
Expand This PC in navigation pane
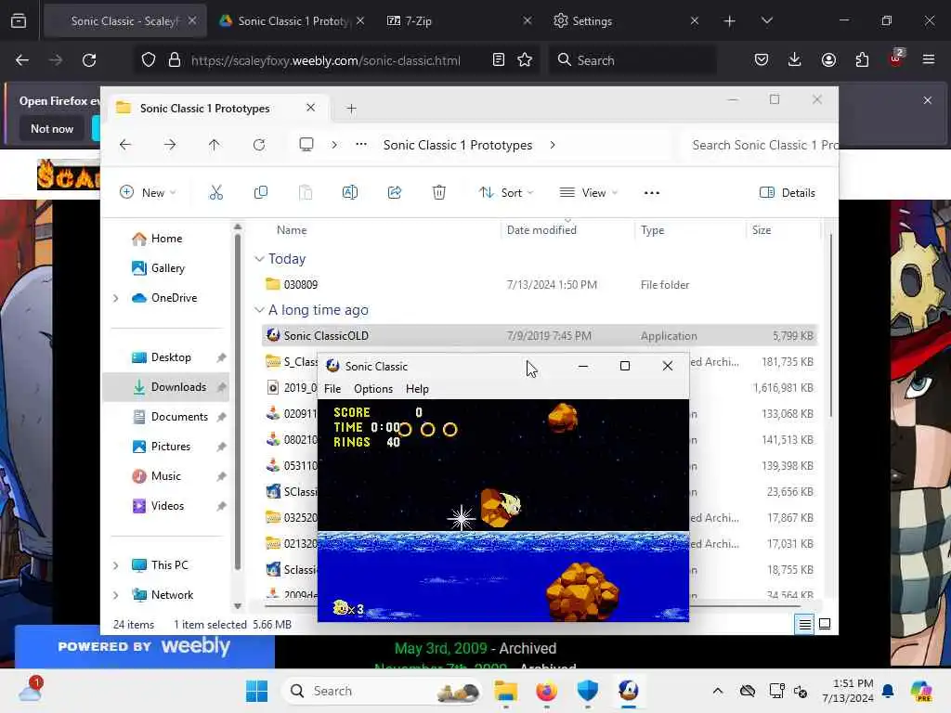116,565
